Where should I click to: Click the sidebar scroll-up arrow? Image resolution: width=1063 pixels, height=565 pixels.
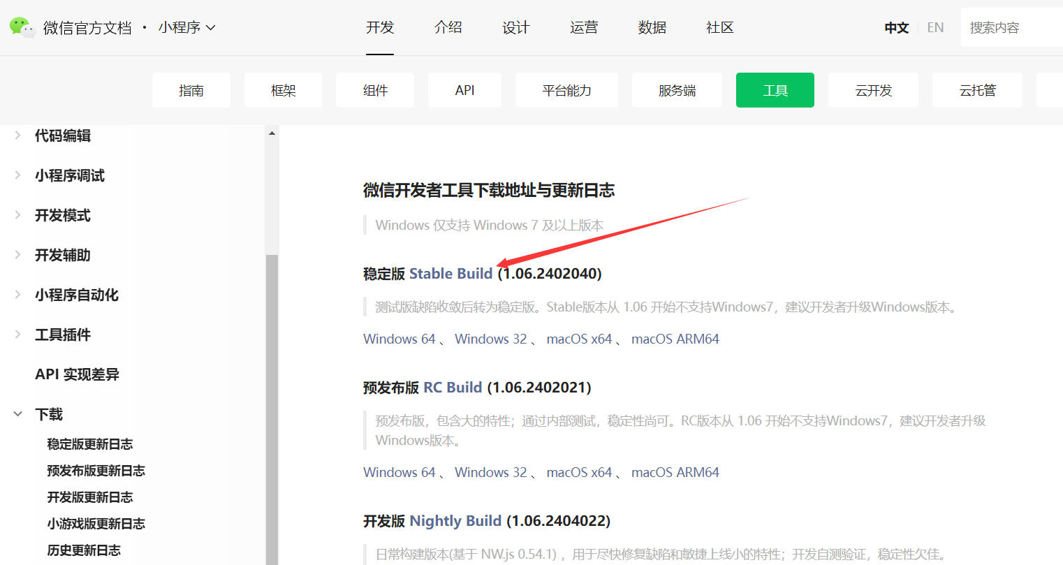pyautogui.click(x=272, y=133)
